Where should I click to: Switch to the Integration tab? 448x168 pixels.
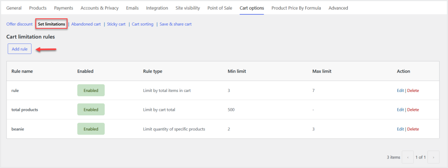(x=157, y=8)
